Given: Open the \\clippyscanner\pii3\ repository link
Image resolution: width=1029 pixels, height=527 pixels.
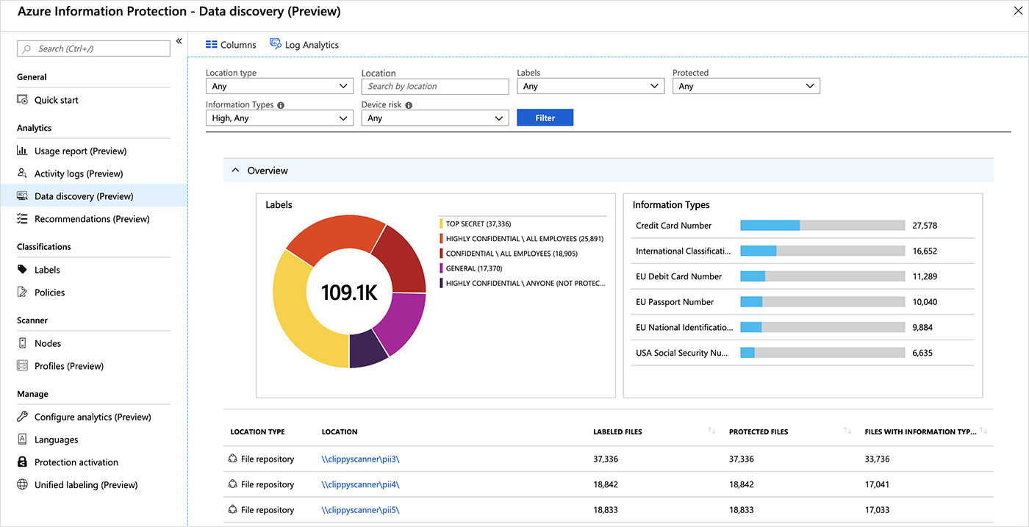Looking at the screenshot, I should (360, 458).
